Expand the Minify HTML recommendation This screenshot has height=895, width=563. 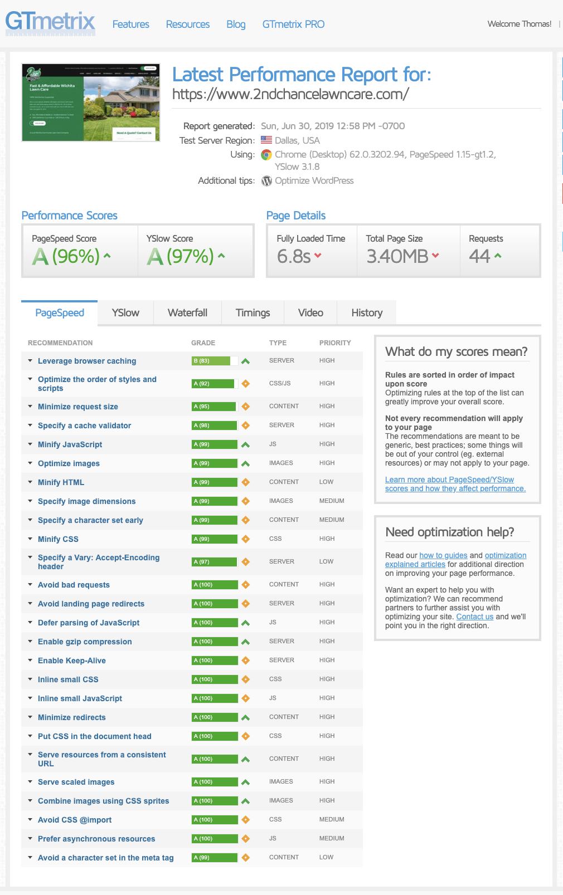click(30, 482)
